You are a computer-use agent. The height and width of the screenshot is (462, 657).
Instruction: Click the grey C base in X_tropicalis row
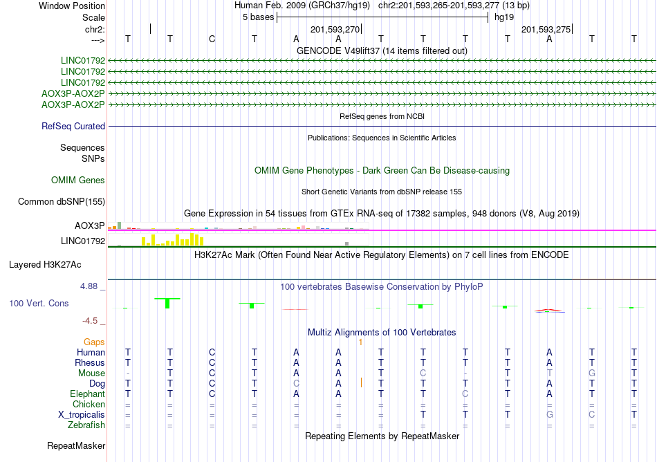tap(591, 415)
